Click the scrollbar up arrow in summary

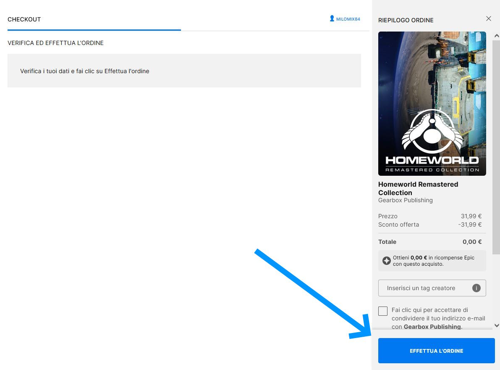tap(497, 36)
